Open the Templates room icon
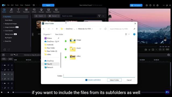The image size is (172, 97). (x=56, y=11)
